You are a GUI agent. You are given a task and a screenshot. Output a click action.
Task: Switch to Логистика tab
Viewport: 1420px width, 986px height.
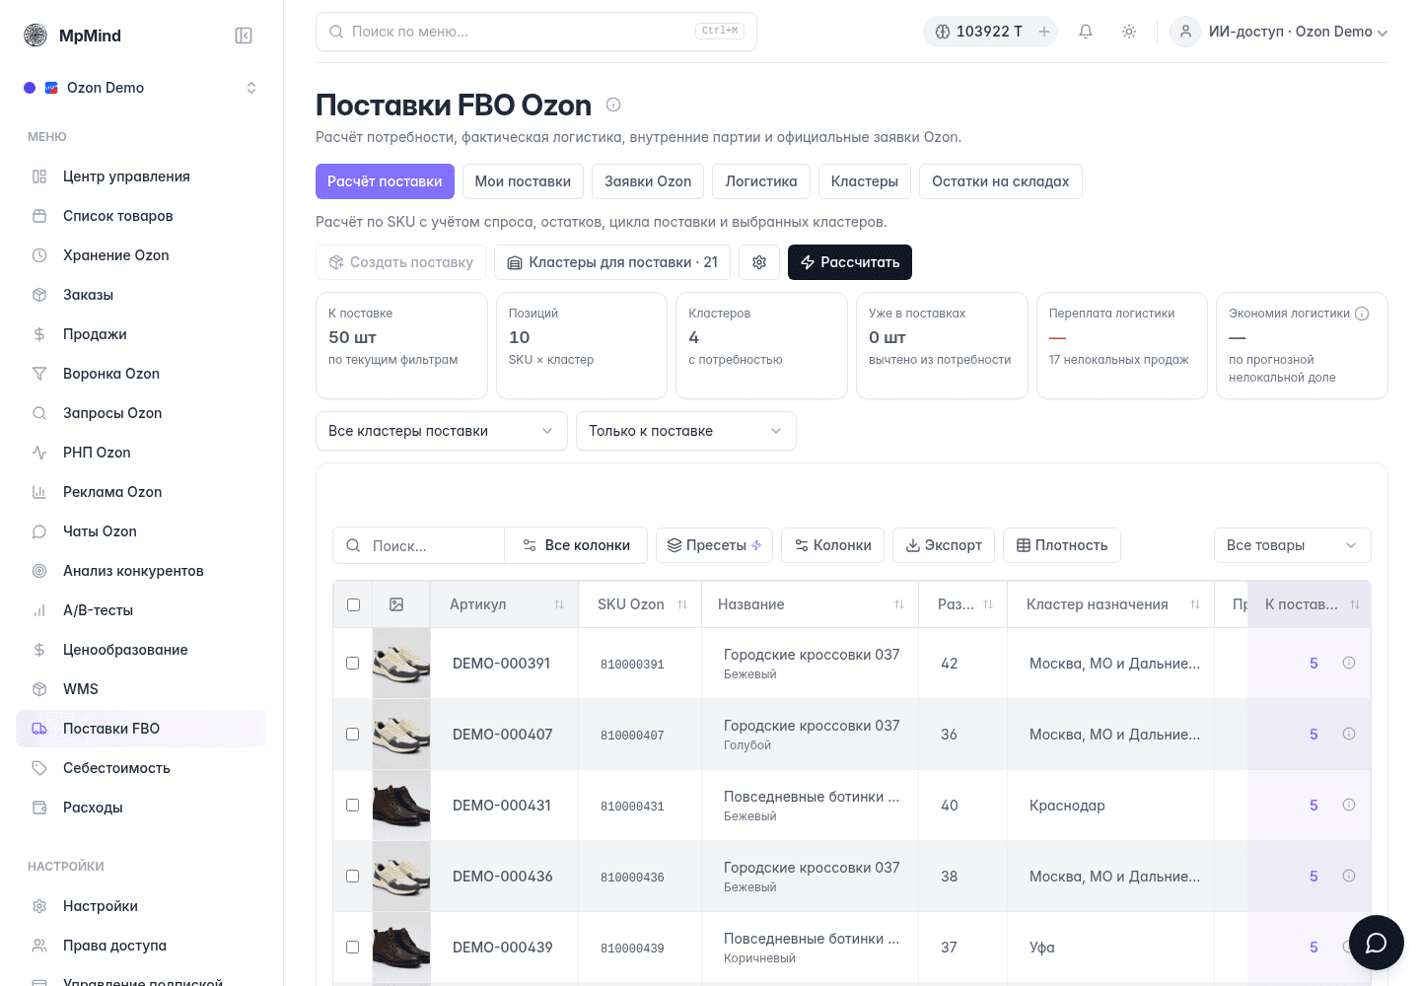point(761,181)
